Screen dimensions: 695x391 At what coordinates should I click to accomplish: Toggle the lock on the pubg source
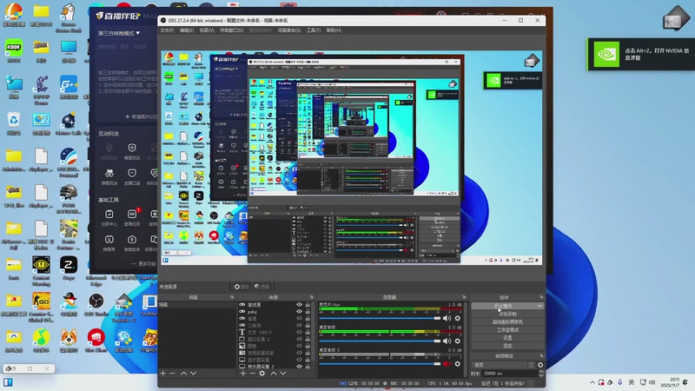[308, 312]
